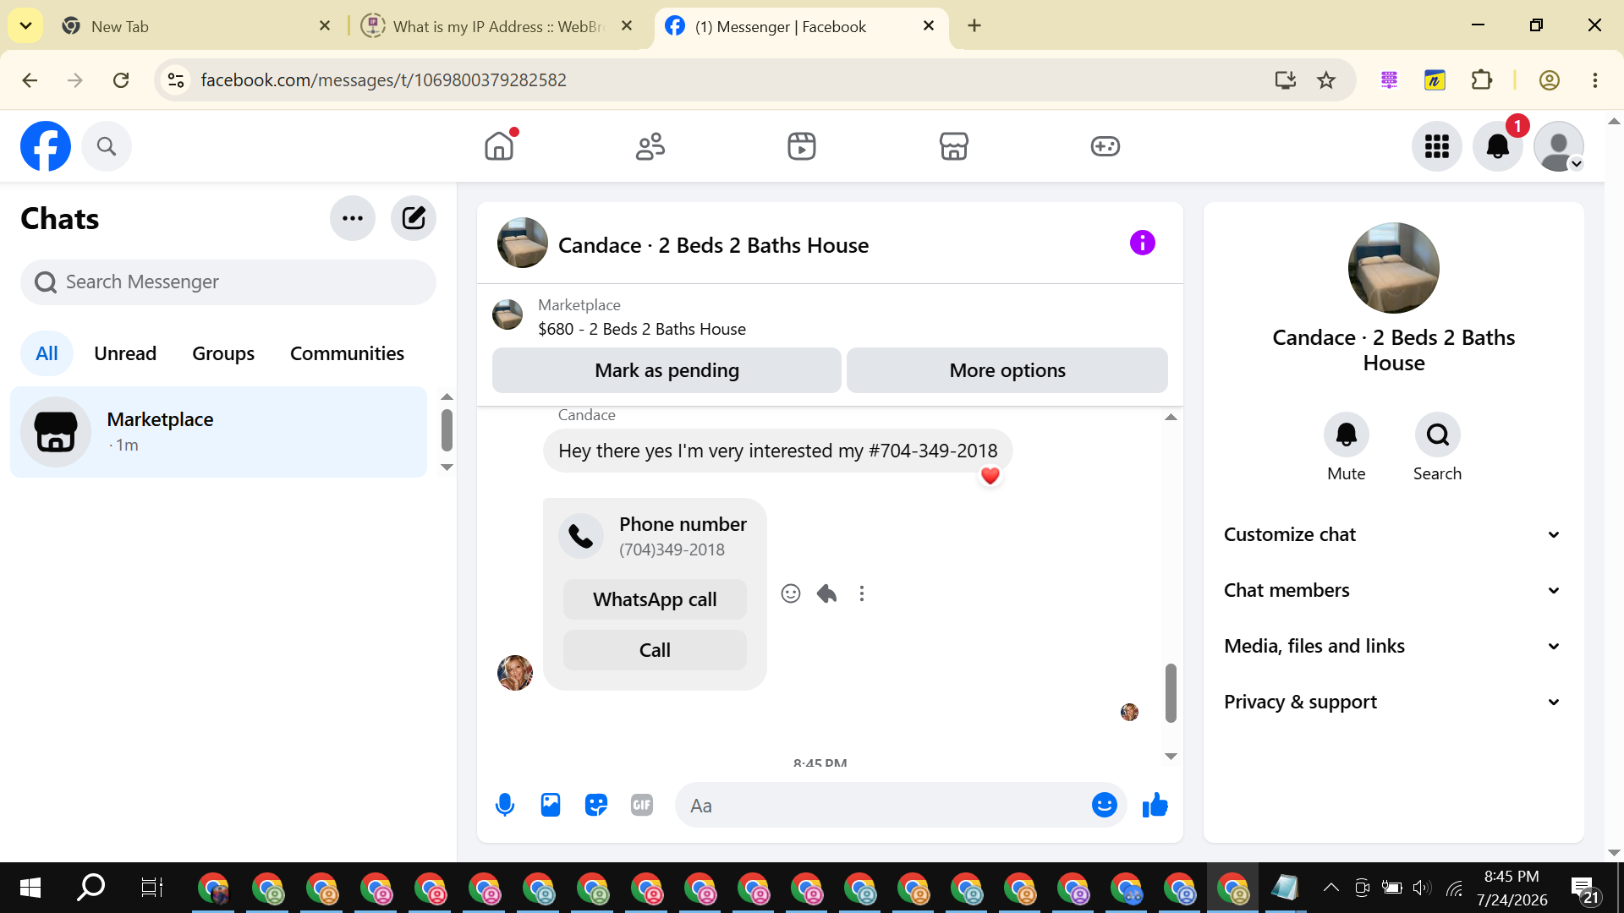Click the Call button
This screenshot has width=1624, height=913.
[x=655, y=650]
